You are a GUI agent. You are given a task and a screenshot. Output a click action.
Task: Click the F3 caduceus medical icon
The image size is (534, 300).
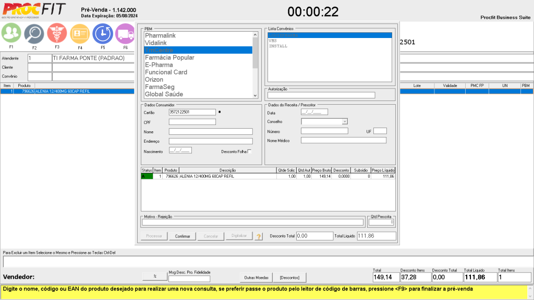pos(57,33)
